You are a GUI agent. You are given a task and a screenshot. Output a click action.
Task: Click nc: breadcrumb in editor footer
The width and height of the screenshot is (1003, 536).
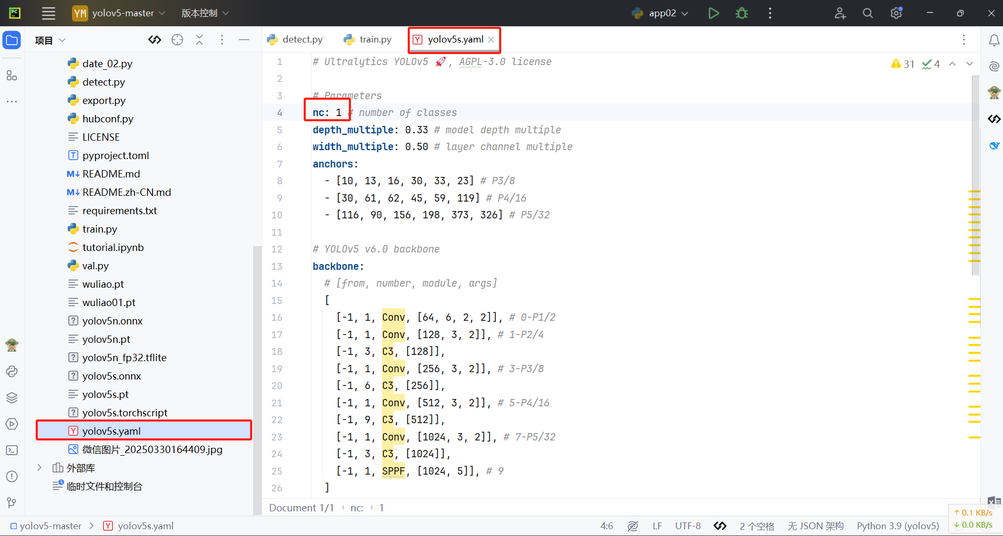click(x=357, y=508)
